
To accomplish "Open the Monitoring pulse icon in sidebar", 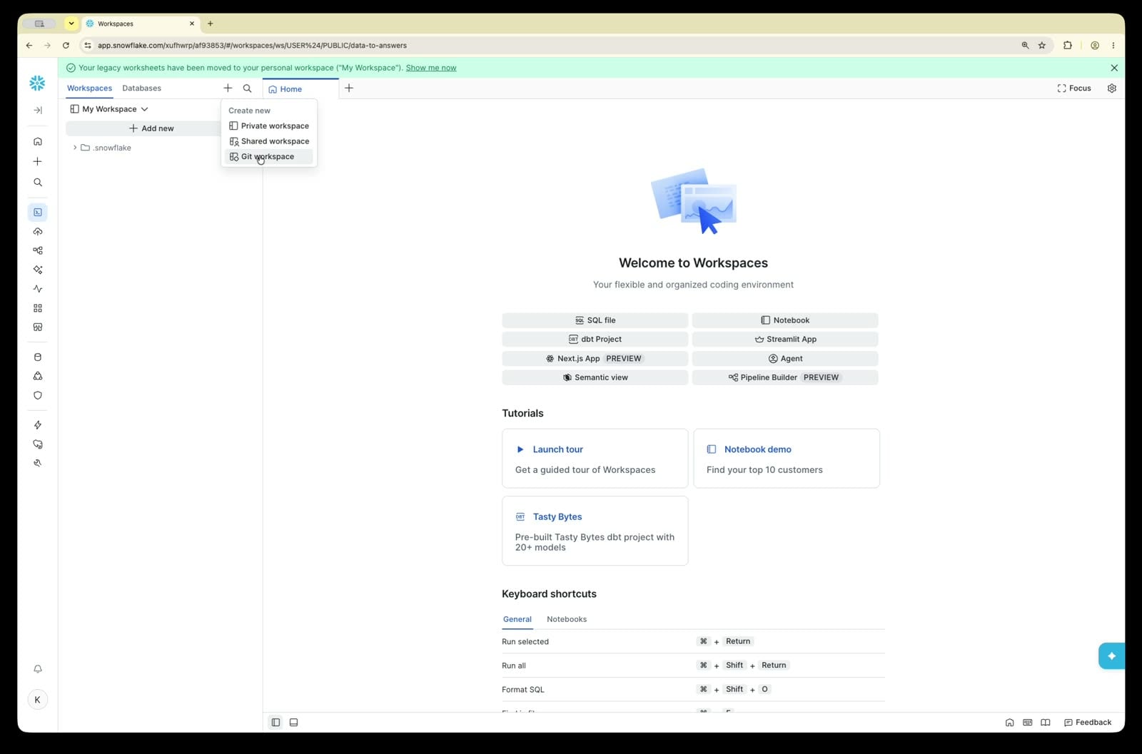I will [38, 289].
